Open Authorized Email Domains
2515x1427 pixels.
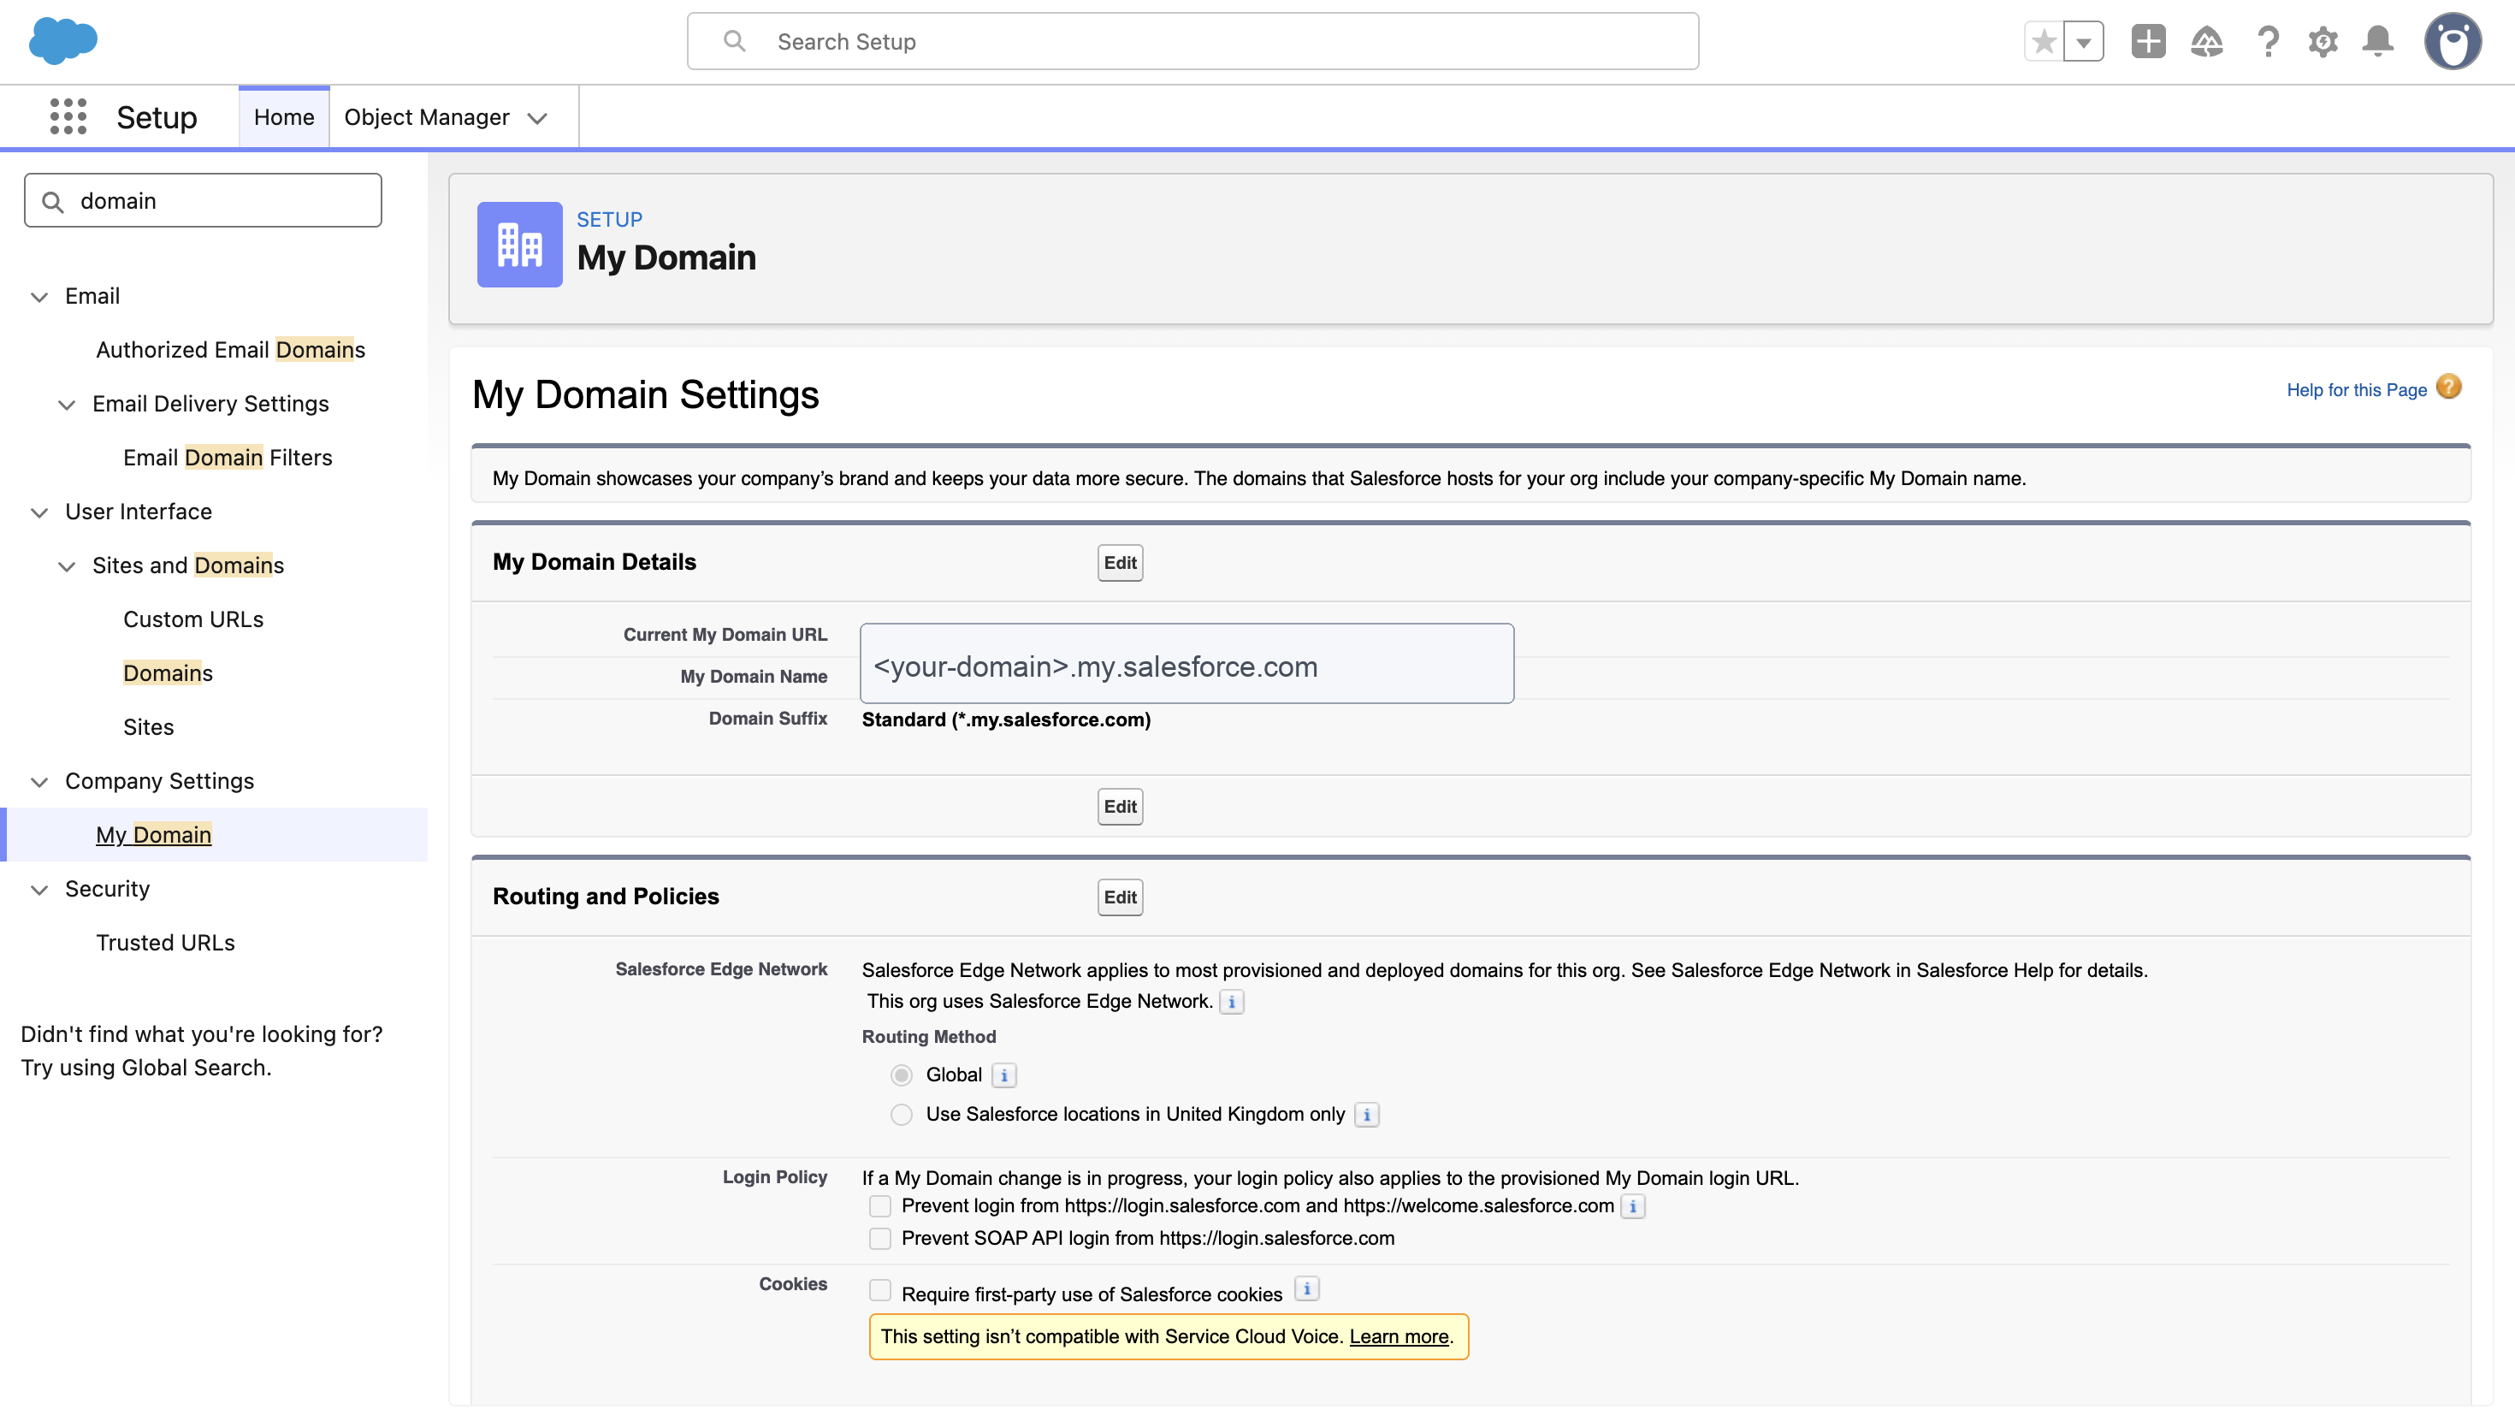point(230,350)
